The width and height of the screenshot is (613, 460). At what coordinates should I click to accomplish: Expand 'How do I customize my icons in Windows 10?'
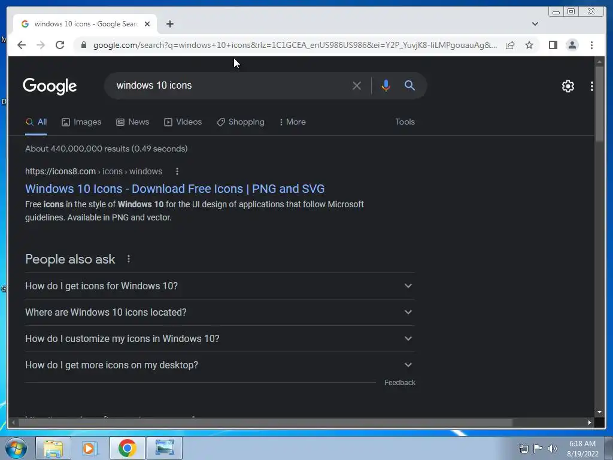pos(220,338)
